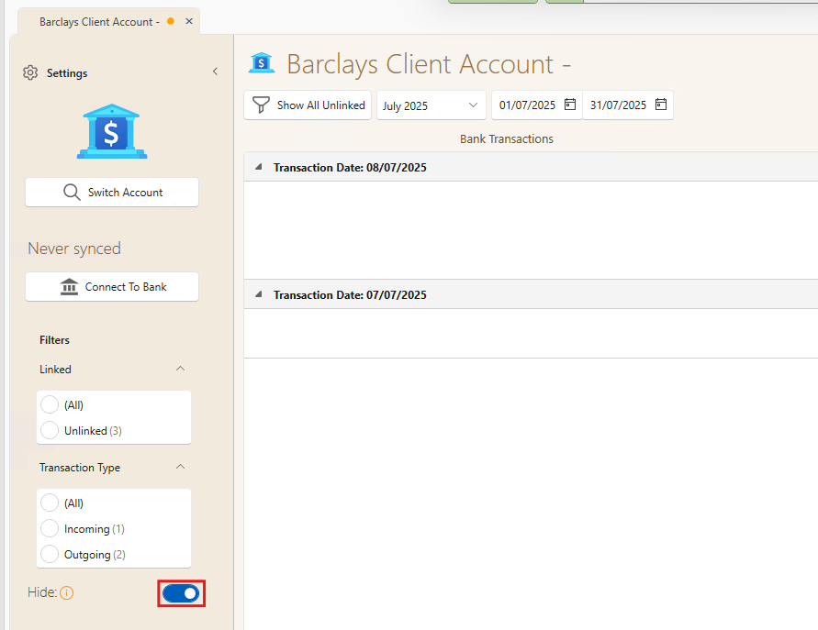
Task: Open the calendar picker for 31/07/2025
Action: (x=661, y=105)
